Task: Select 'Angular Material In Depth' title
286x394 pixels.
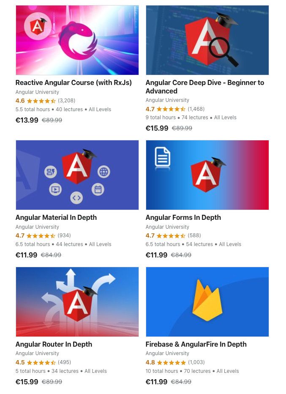Action: pos(56,217)
